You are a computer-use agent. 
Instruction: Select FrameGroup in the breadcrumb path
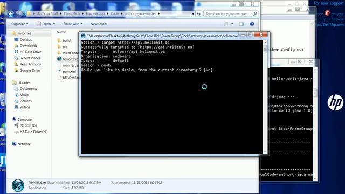click(95, 13)
